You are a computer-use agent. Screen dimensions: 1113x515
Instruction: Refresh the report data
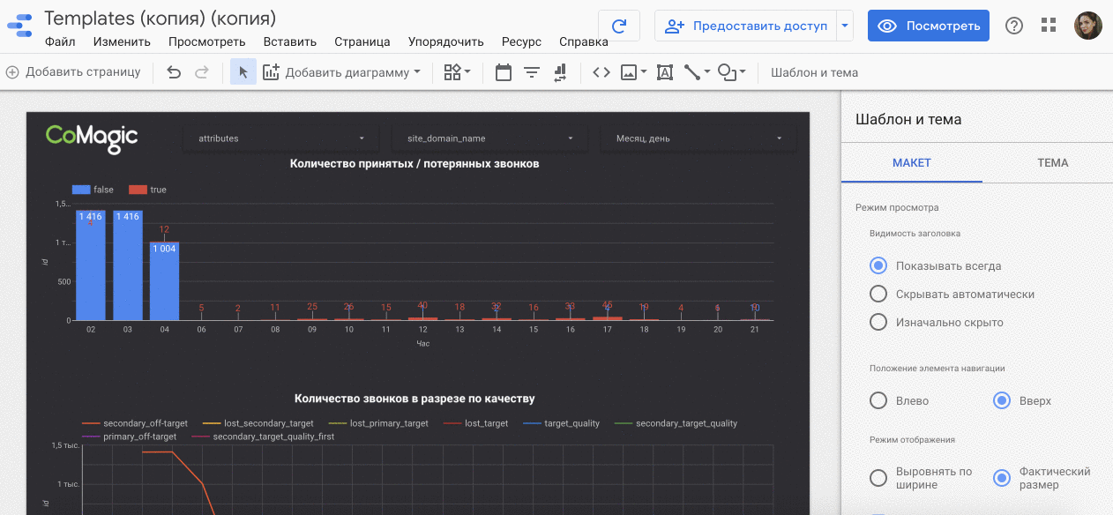(x=618, y=26)
